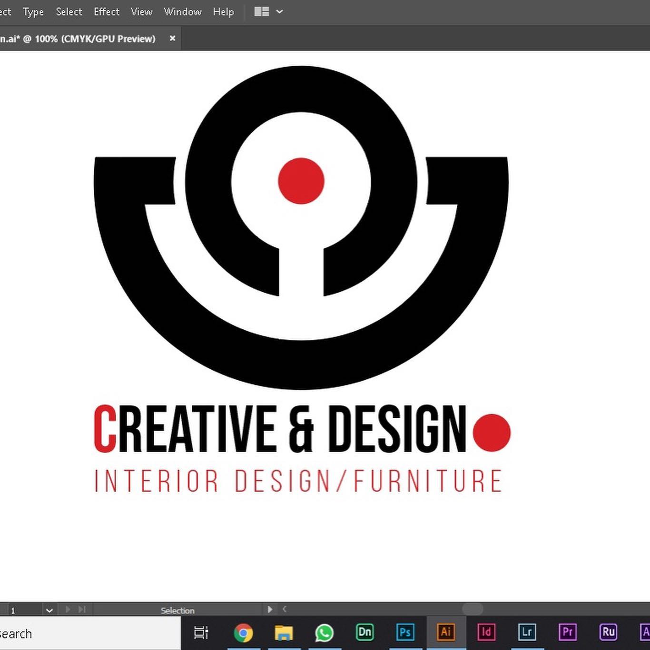
Task: Select the large black outer arc shape
Action: click(x=301, y=364)
